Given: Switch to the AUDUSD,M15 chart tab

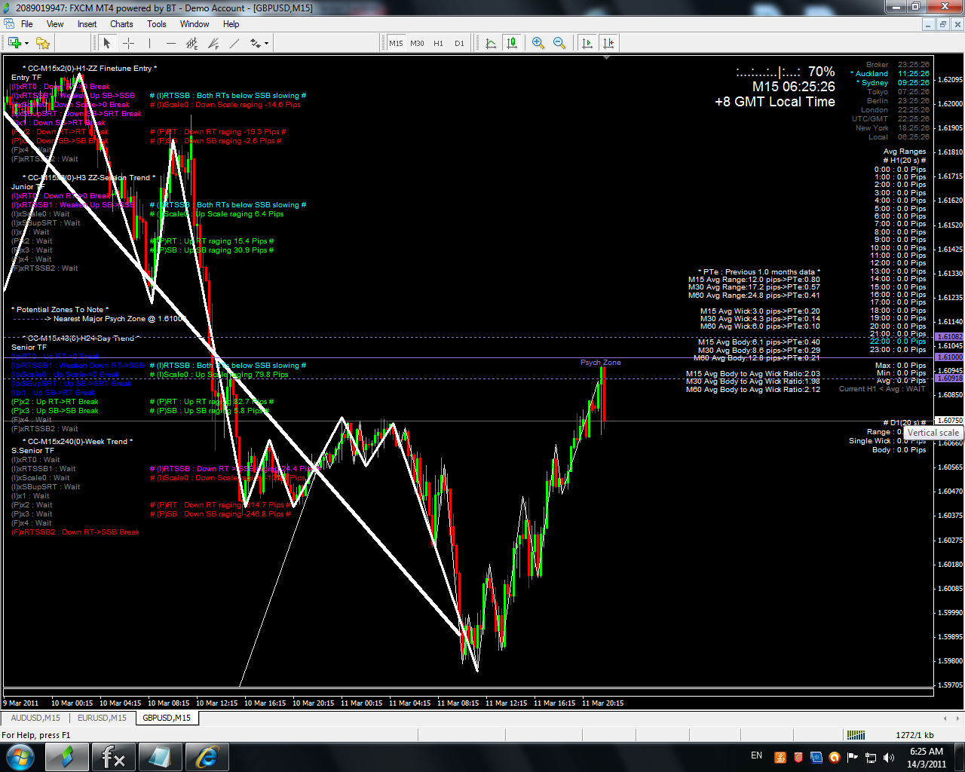Looking at the screenshot, I should click(35, 718).
